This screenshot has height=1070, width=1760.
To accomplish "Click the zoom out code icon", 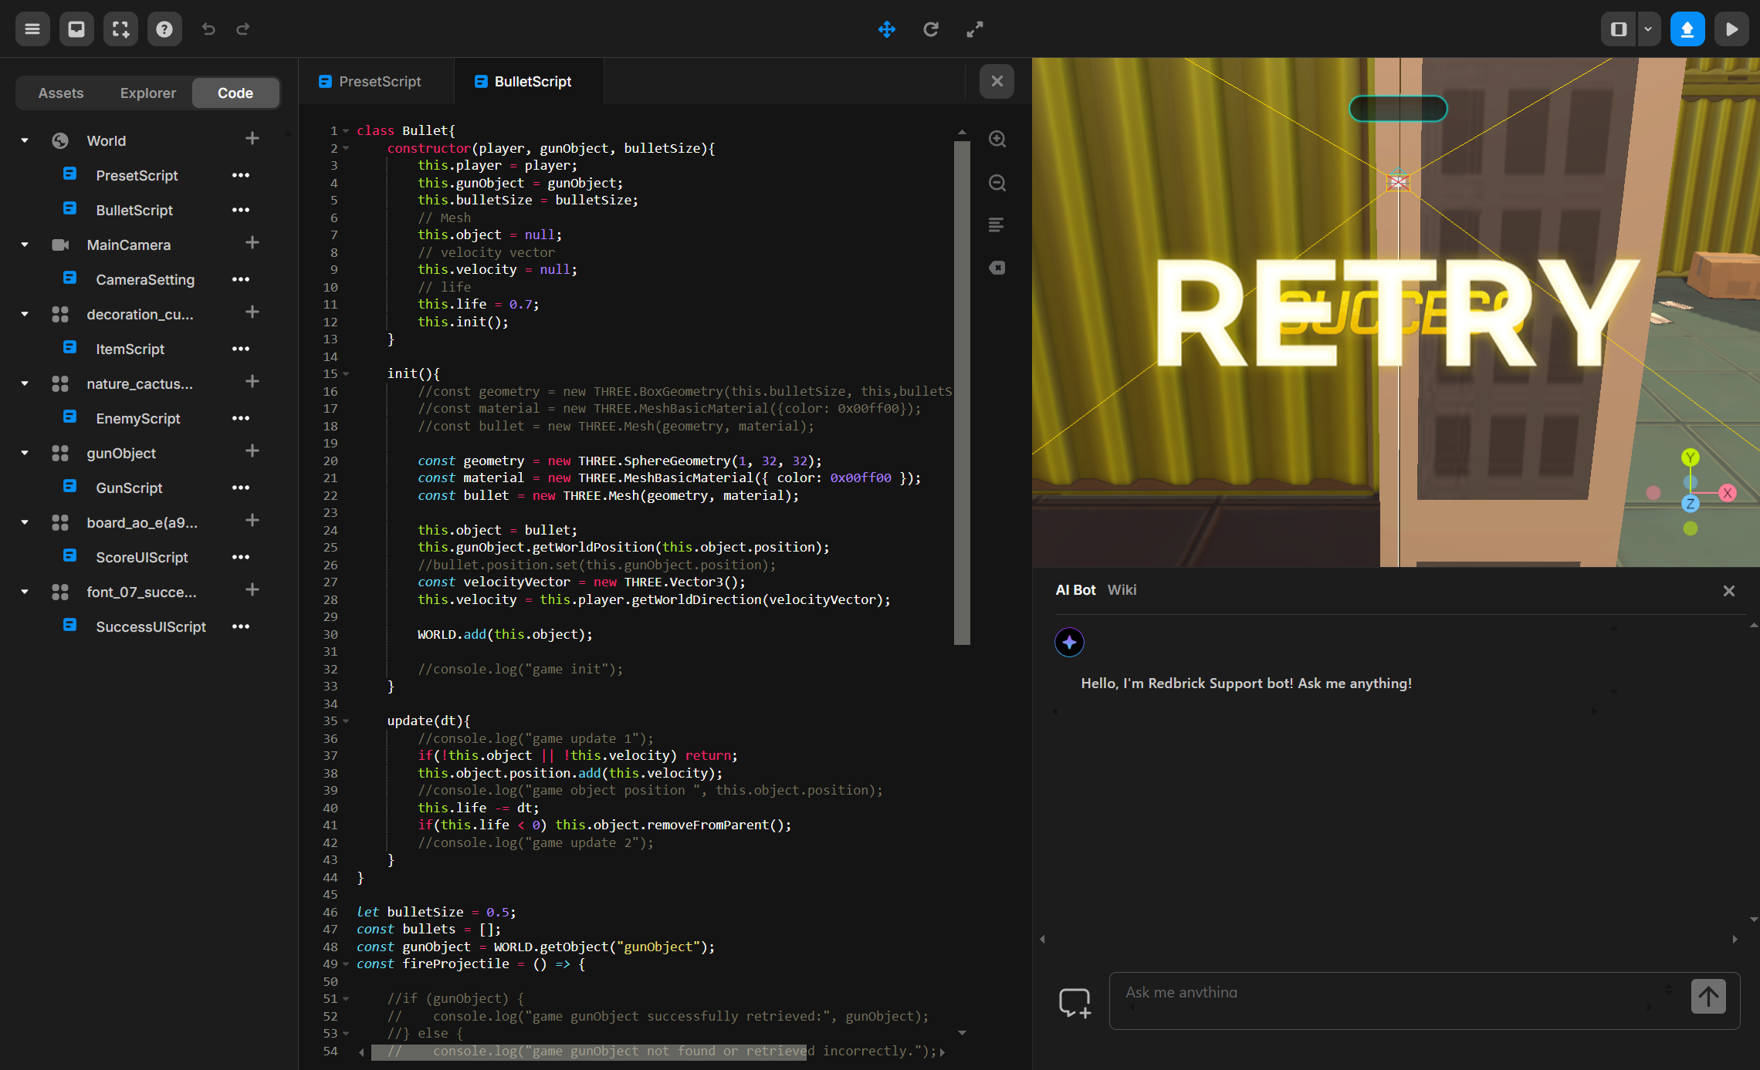I will tap(997, 183).
